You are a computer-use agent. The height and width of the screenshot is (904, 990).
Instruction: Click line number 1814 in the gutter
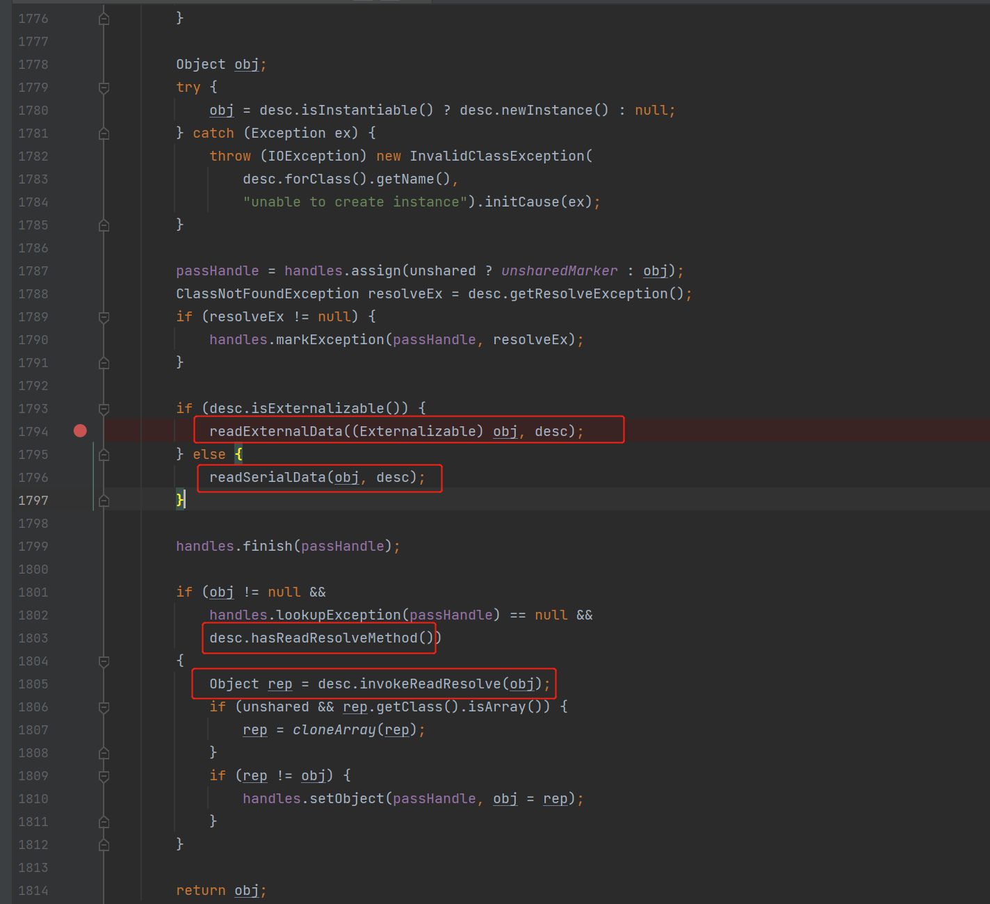tap(33, 891)
